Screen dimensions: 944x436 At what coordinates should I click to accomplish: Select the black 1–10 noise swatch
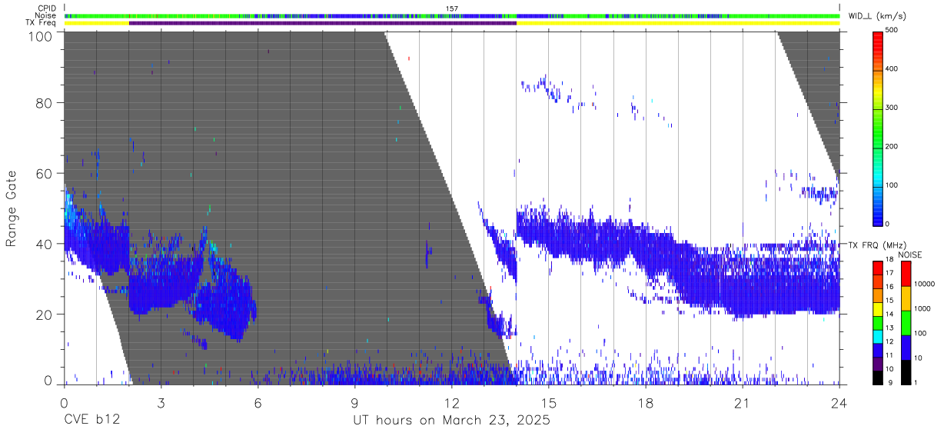tap(905, 372)
